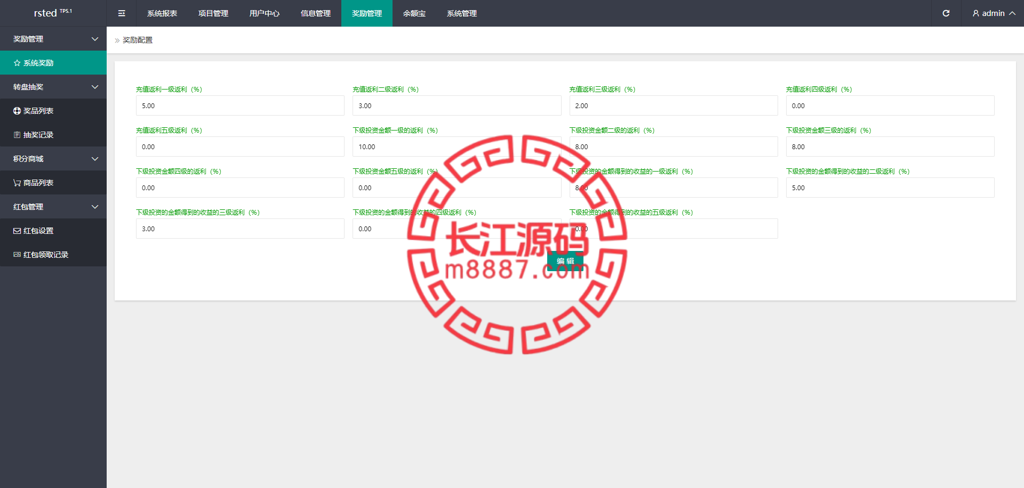Image resolution: width=1024 pixels, height=488 pixels.
Task: Click the cart icon beside 商品列表
Action: point(17,183)
